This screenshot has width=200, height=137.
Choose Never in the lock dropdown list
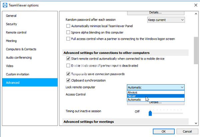[x=156, y=96]
